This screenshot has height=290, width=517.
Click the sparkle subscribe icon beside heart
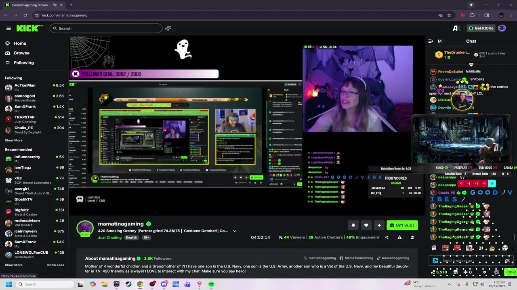(379, 225)
